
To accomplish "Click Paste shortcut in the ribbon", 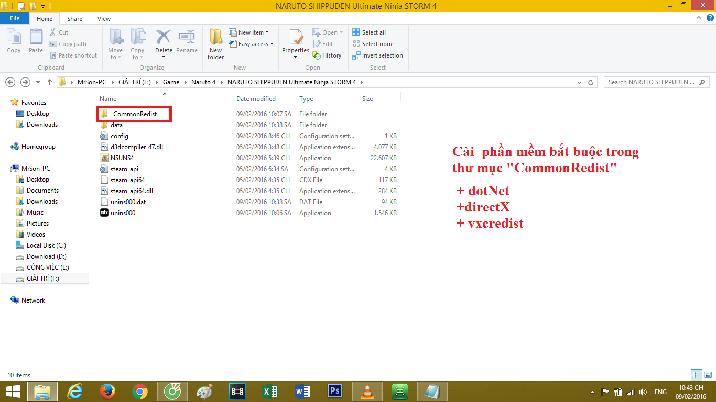I will (x=73, y=55).
